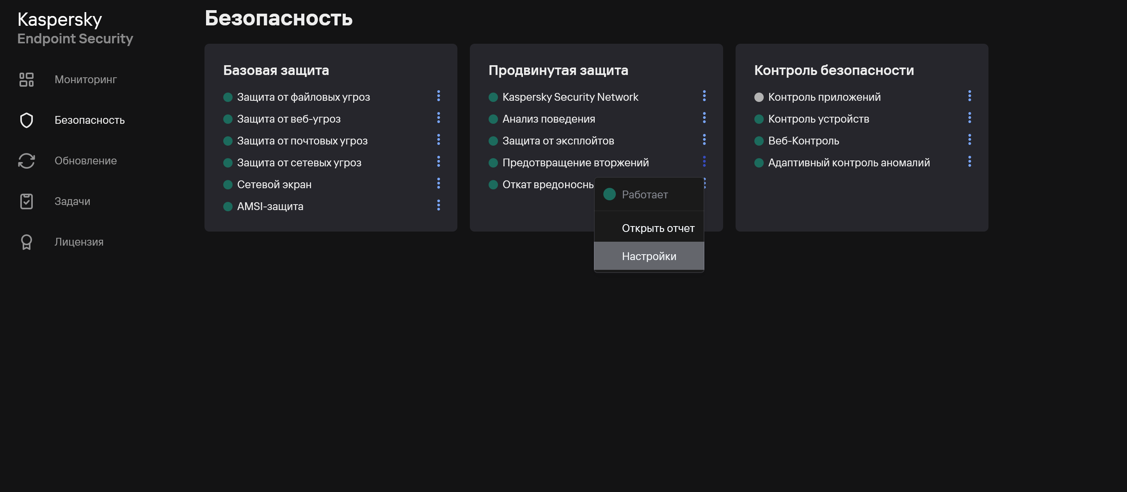
Task: Open three-dot menu for Защита от файловых угроз
Action: [x=438, y=96]
